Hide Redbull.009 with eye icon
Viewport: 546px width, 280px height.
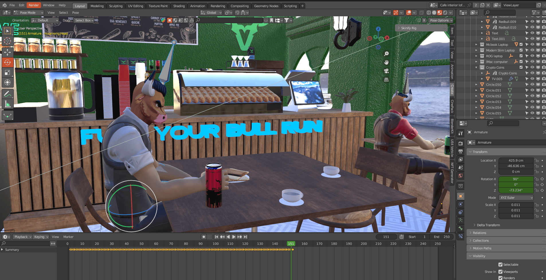pos(532,22)
